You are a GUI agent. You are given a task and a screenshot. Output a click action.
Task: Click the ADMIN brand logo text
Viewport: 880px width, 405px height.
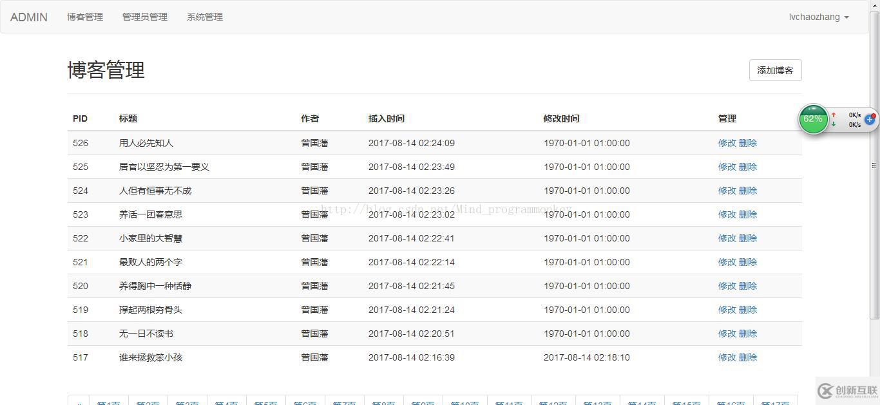point(28,17)
